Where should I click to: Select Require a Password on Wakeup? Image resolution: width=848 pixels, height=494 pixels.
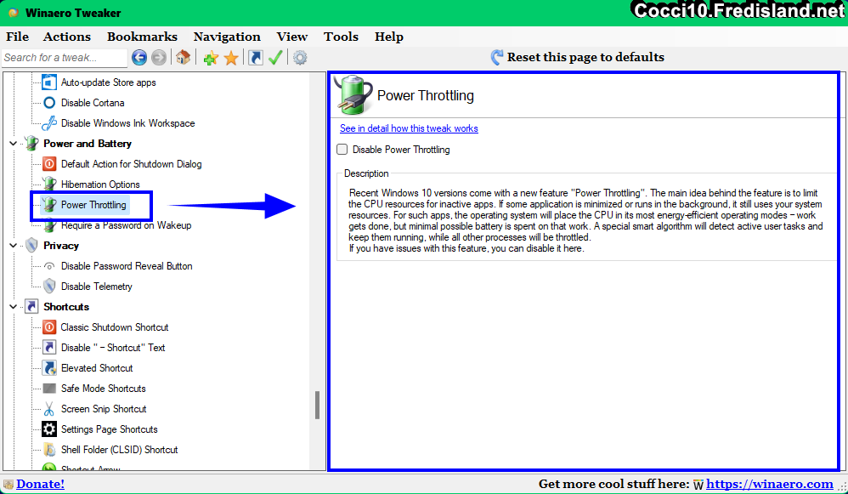(x=126, y=225)
